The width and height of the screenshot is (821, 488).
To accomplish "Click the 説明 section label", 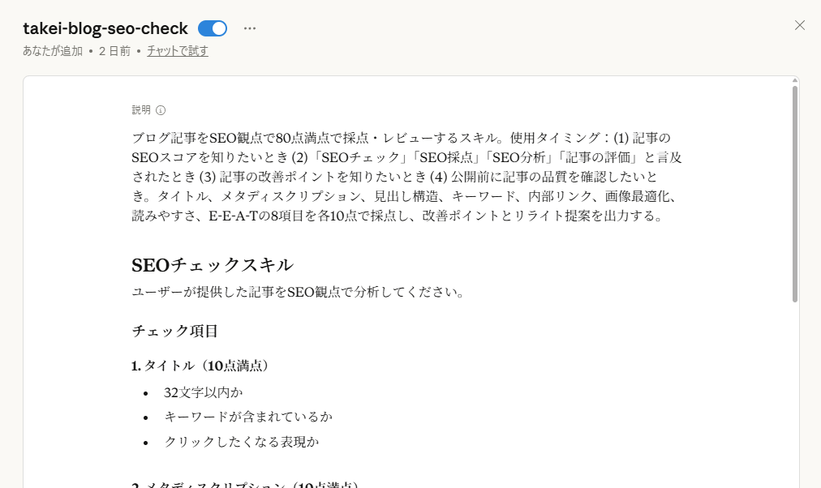I will point(141,110).
